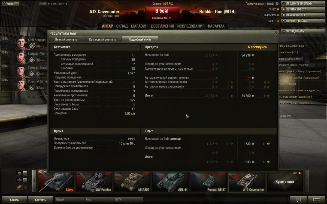Click the Общий chat channel field
The height and width of the screenshot is (204, 327).
(69, 200)
